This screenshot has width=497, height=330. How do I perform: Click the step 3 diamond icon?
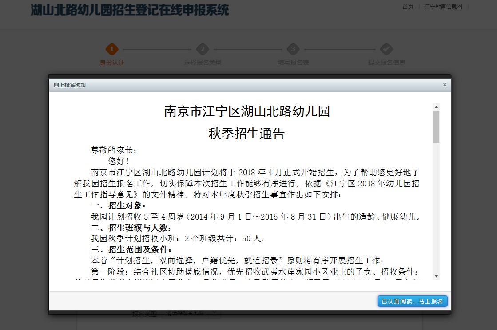pyautogui.click(x=293, y=49)
